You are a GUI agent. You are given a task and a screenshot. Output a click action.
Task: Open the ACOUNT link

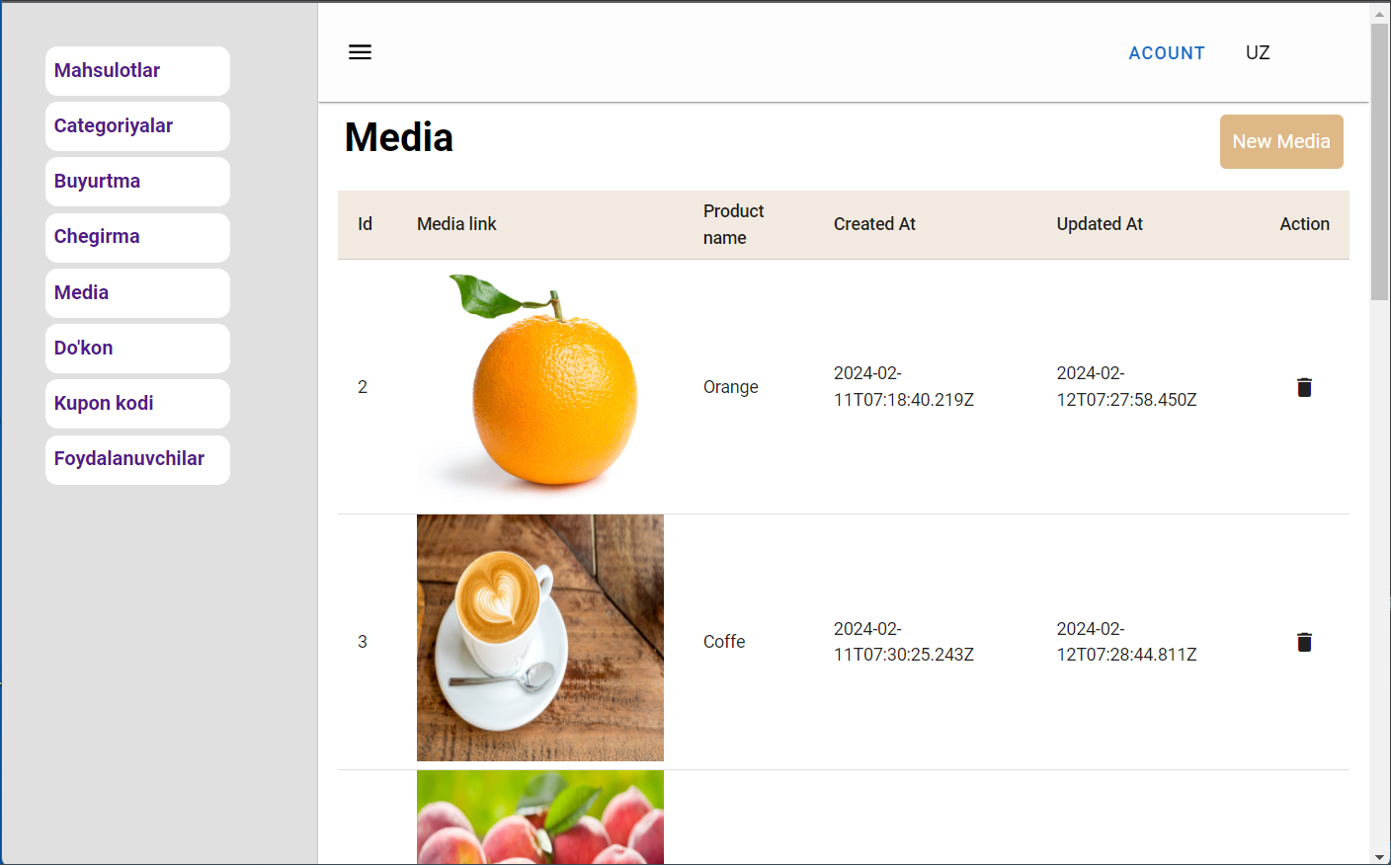click(x=1166, y=53)
